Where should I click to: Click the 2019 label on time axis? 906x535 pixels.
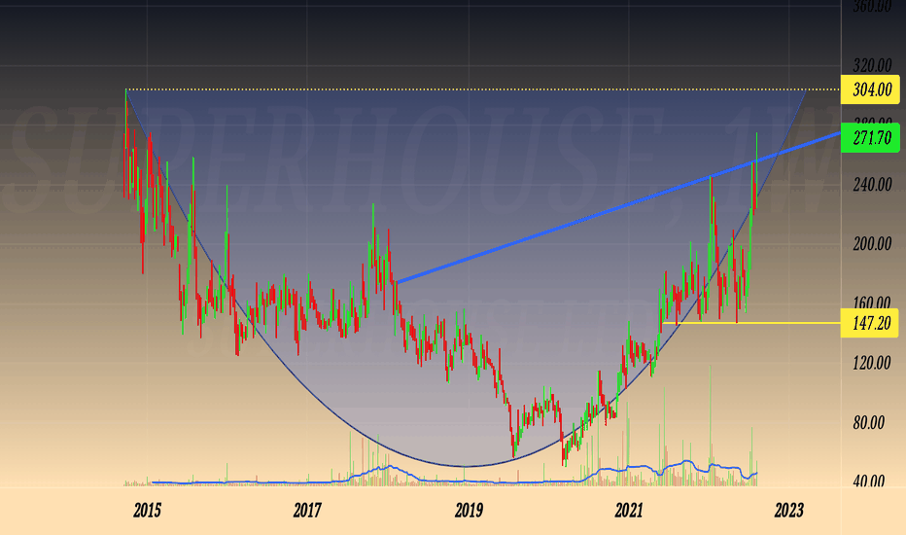point(469,510)
